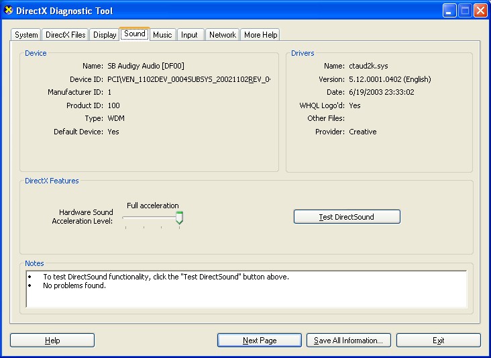
Task: Click the Test DirectSound button
Action: [347, 217]
